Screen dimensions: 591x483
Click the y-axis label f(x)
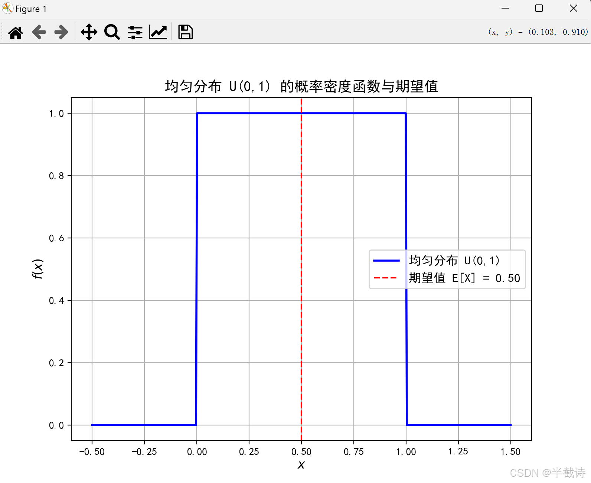click(38, 269)
